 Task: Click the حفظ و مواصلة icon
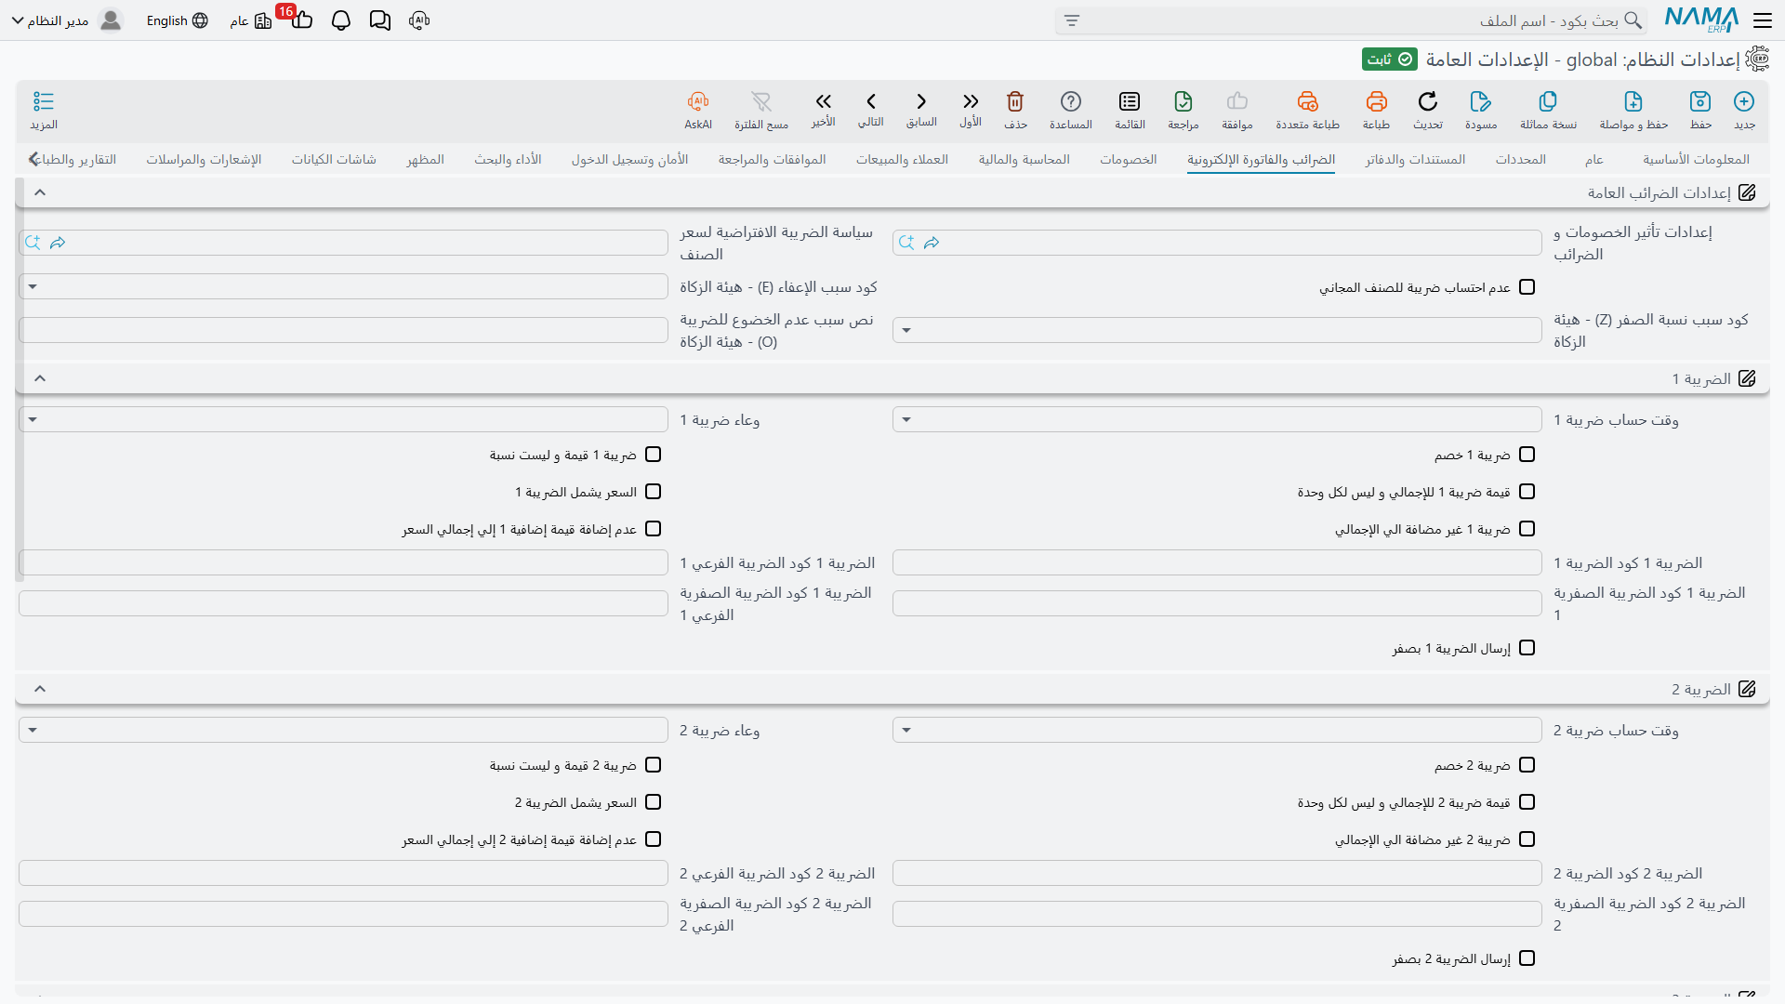pos(1633,101)
